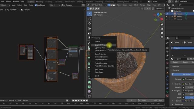Select the 3D Cursor tool
The image size is (194, 109).
tap(89, 18)
